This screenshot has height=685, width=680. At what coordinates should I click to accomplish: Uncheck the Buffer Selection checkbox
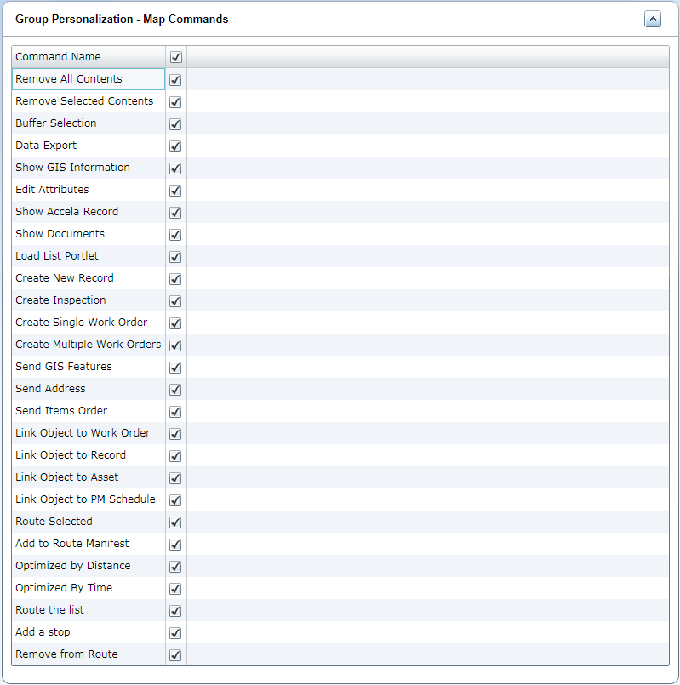tap(176, 124)
